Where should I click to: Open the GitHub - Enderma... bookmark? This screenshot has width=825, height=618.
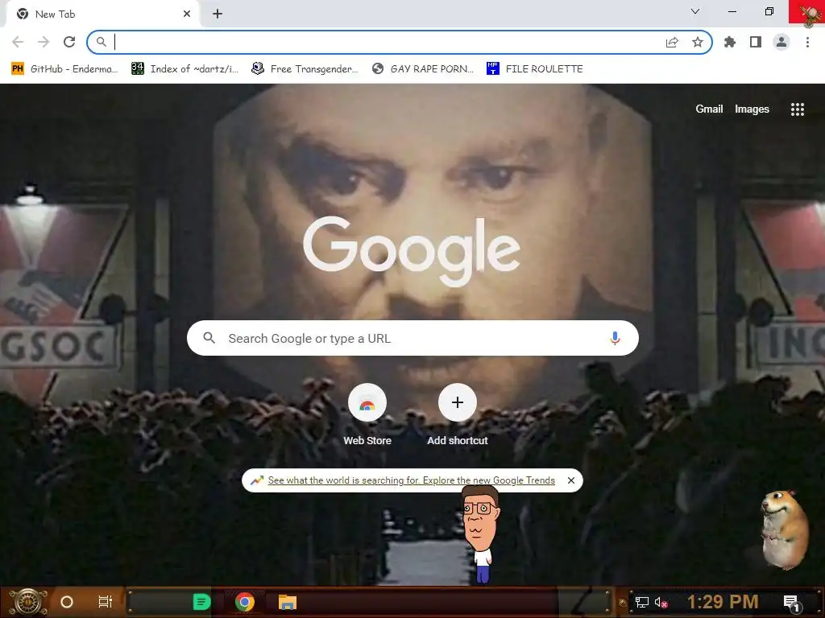(x=64, y=69)
